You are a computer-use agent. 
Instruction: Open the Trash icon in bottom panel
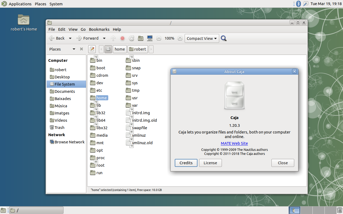tap(340, 210)
